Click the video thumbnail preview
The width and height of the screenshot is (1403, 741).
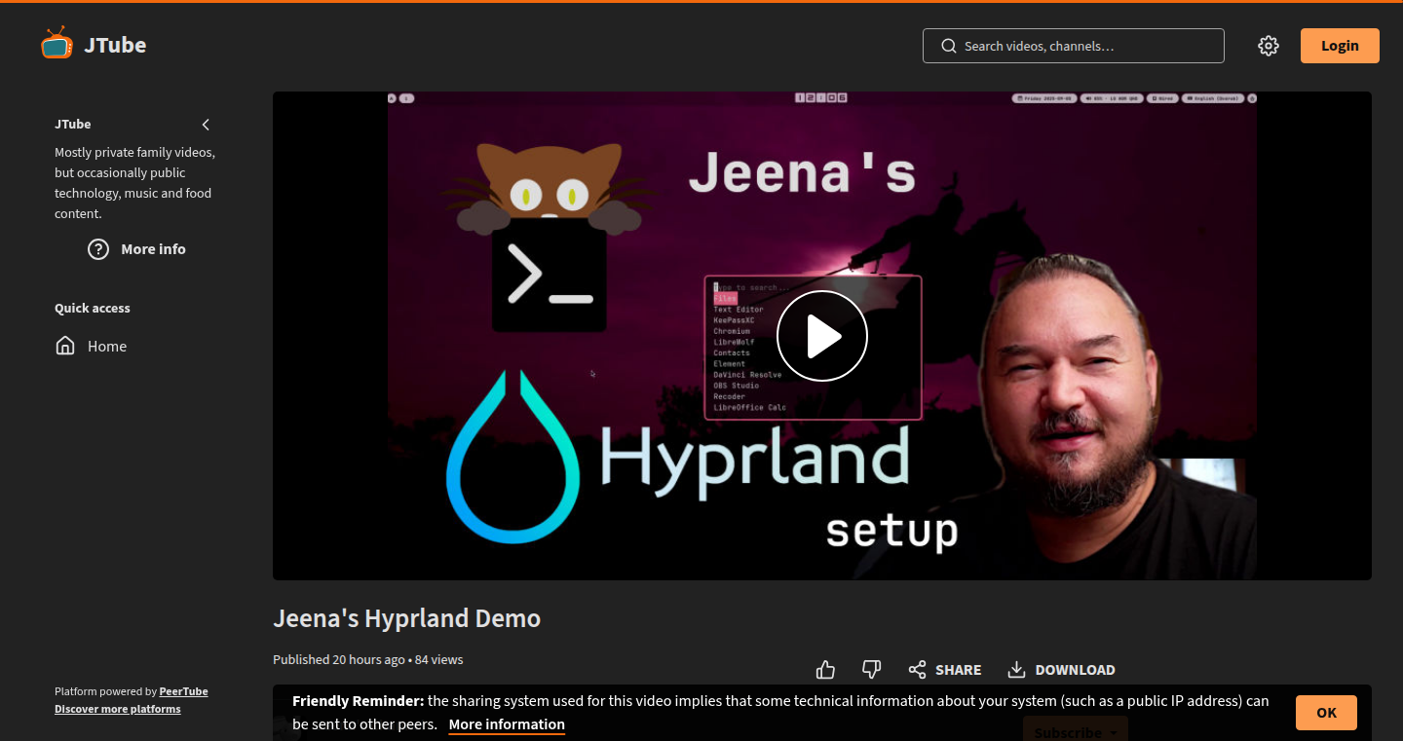[x=822, y=336]
